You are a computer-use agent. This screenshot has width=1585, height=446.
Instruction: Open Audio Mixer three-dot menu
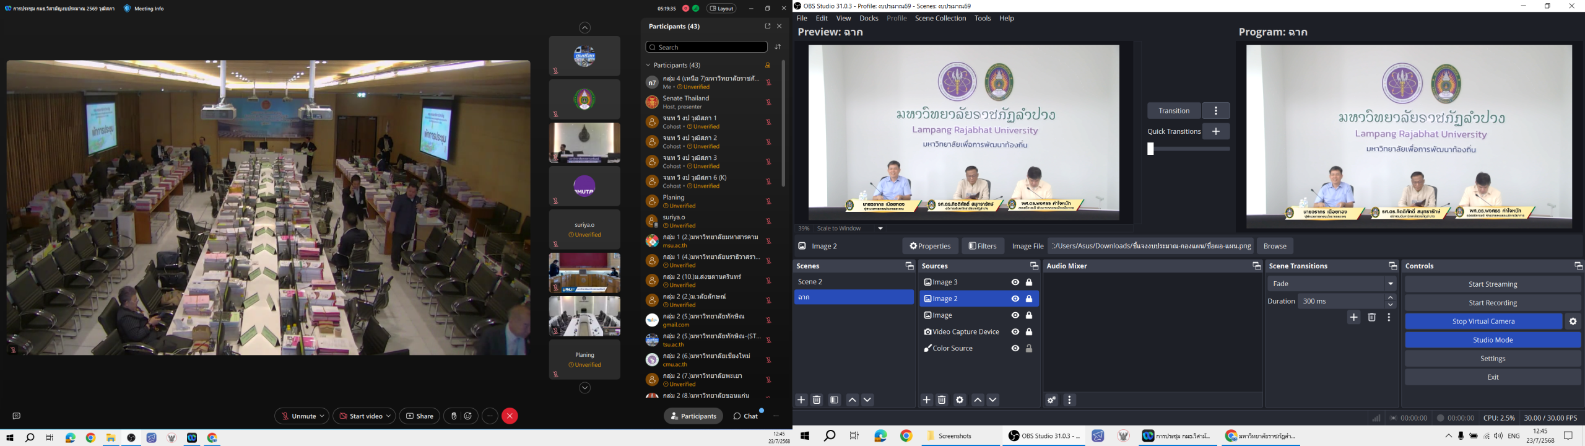pyautogui.click(x=1069, y=400)
